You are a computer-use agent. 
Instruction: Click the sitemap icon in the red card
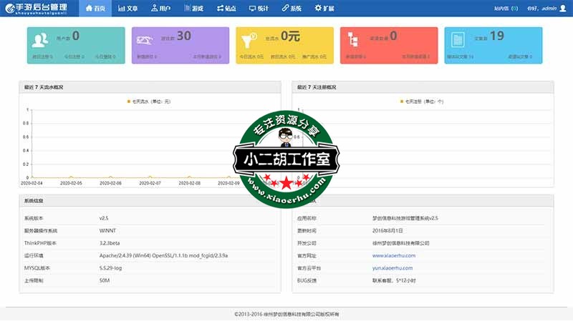(354, 39)
